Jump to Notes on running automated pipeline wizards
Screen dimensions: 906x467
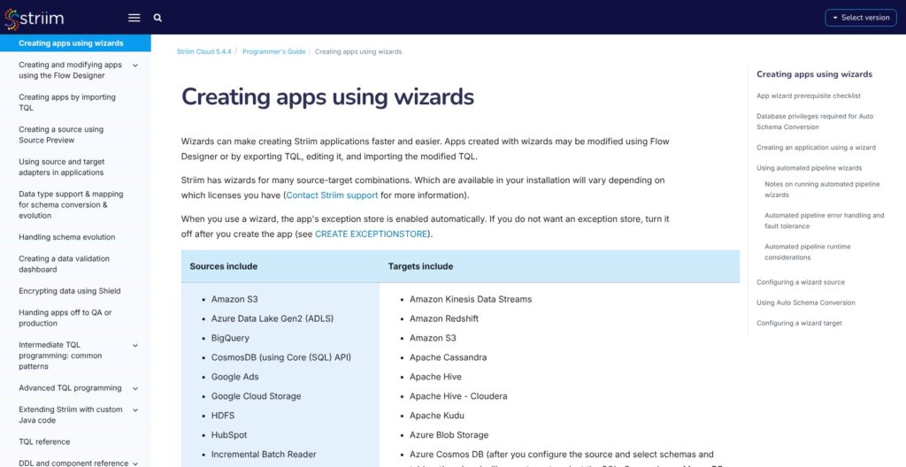(822, 189)
